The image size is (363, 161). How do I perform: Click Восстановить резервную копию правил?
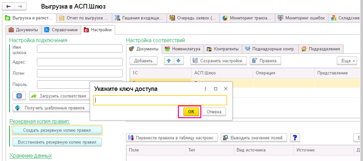57,142
